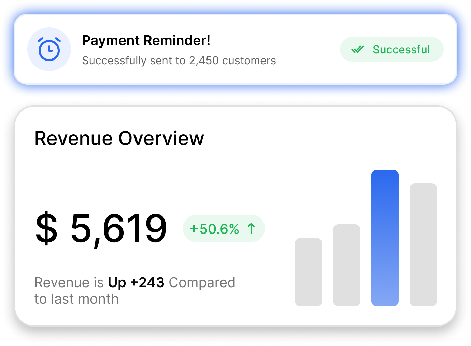
Task: Click the 'to last month' comparison text
Action: click(x=76, y=299)
